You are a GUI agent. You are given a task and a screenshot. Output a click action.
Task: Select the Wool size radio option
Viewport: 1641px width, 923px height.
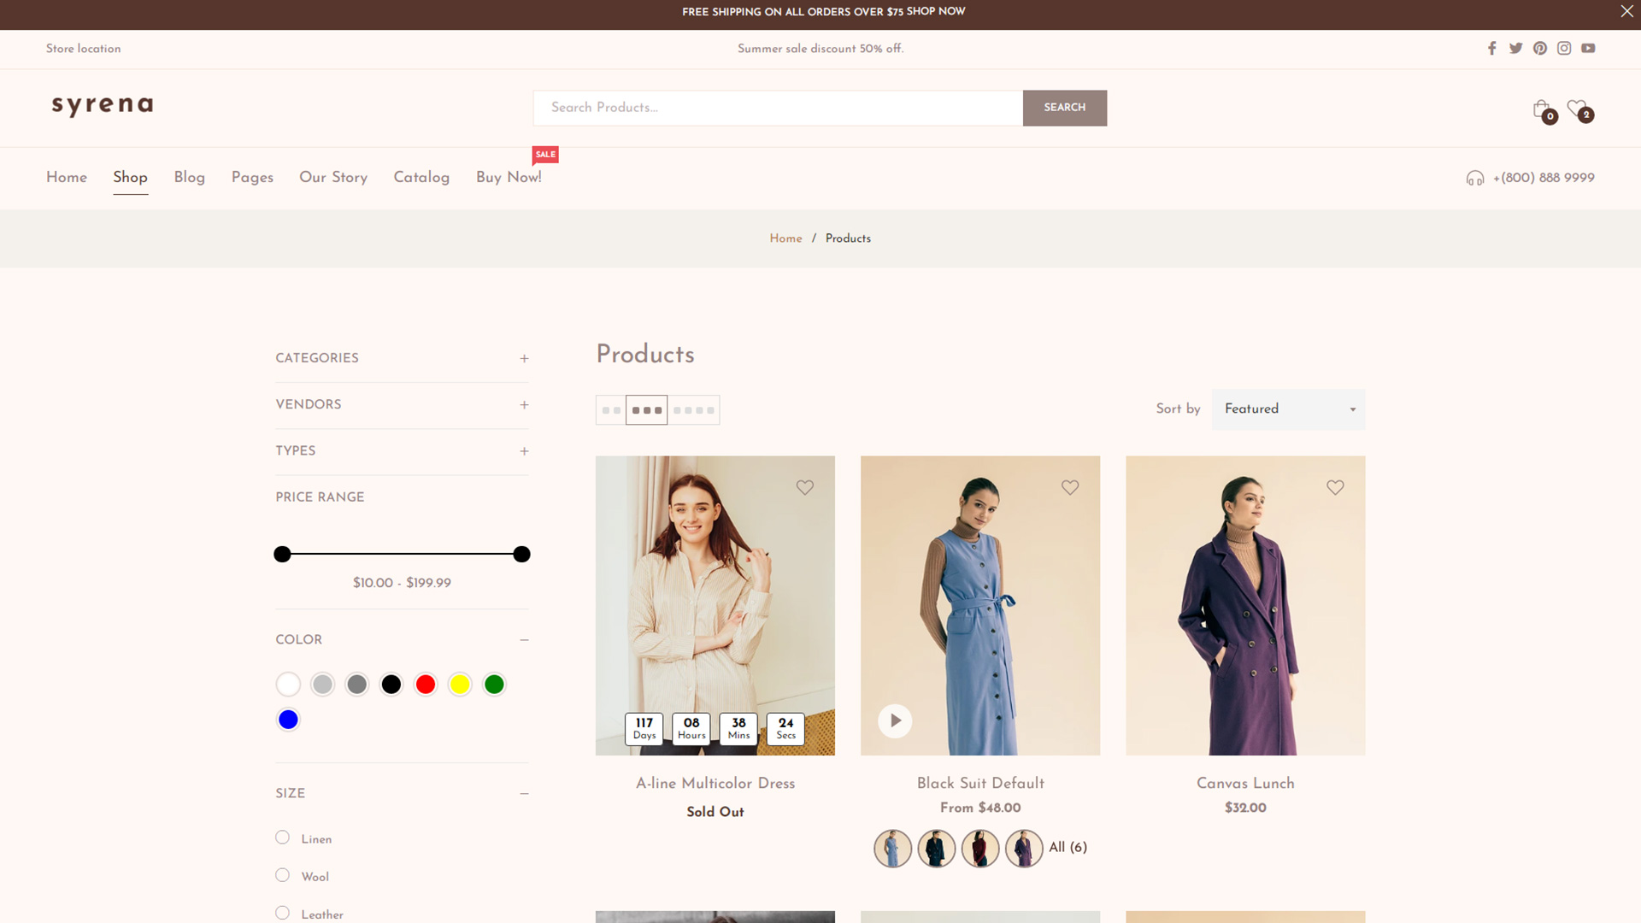point(282,875)
